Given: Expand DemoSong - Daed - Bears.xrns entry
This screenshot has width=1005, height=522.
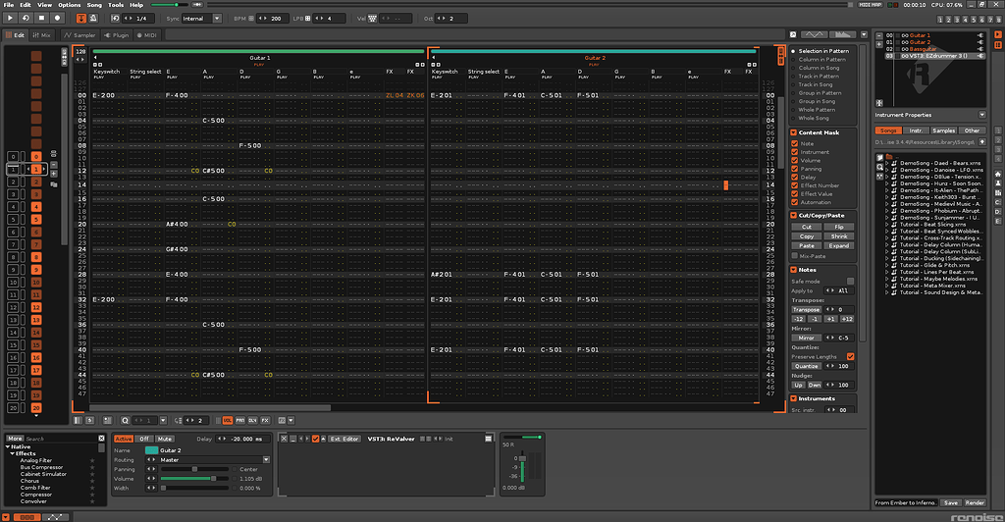Looking at the screenshot, I should click(x=887, y=163).
